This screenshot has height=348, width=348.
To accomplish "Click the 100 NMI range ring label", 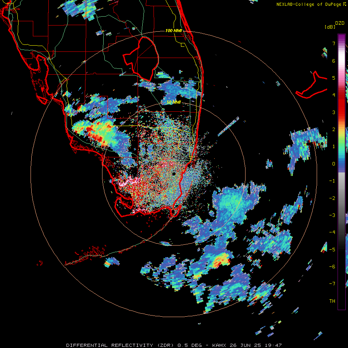I will (x=174, y=31).
